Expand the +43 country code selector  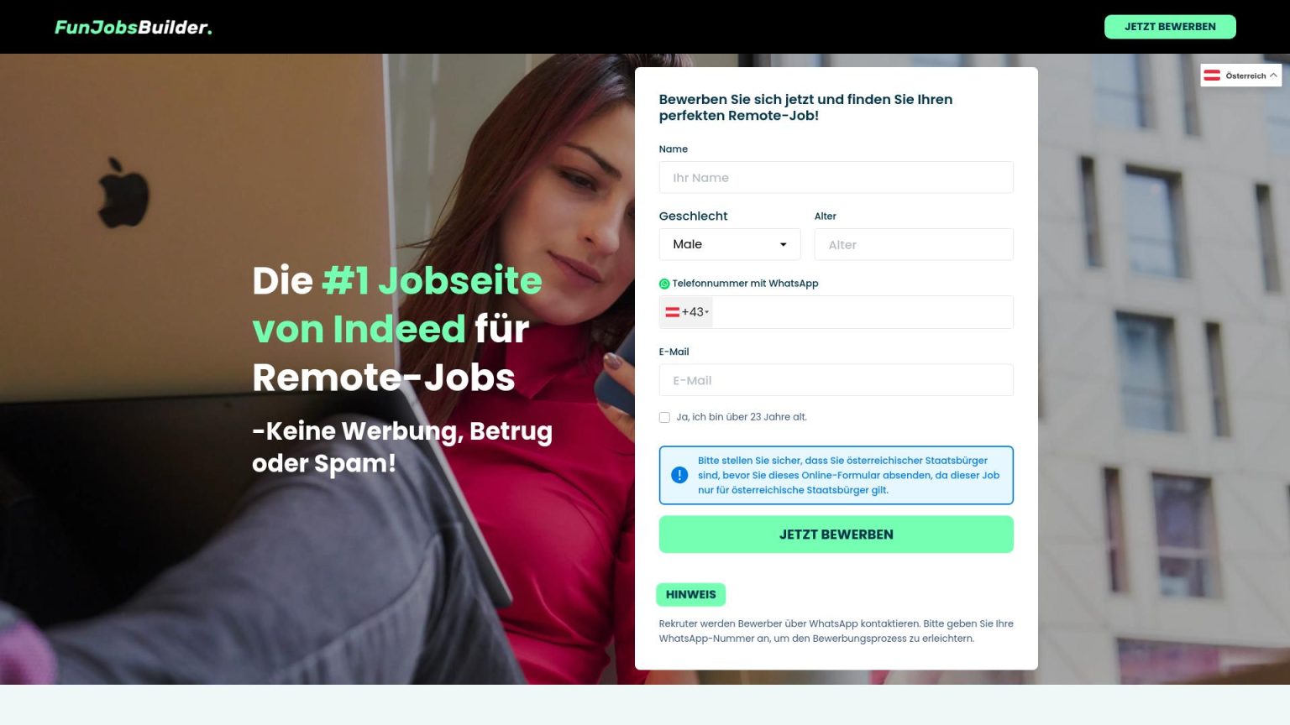[x=687, y=312]
